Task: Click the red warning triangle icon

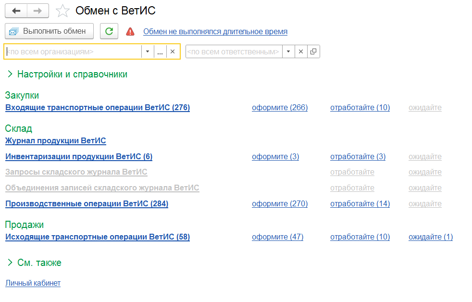Action: [130, 32]
